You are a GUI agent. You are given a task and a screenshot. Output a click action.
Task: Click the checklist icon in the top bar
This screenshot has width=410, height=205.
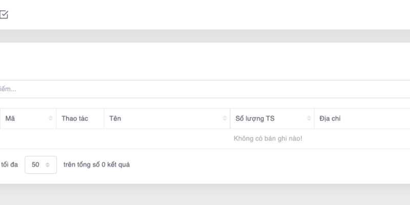(x=4, y=15)
